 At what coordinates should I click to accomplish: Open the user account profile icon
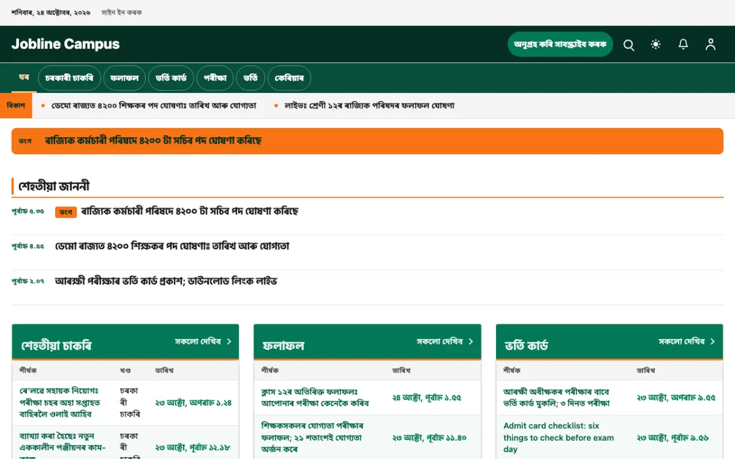[710, 45]
